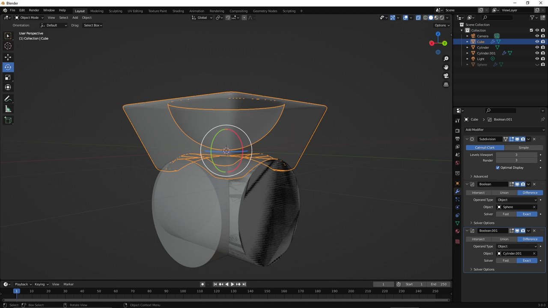The image size is (548, 308).
Task: Switch perspective/orthographic grid icon
Action: (446, 85)
